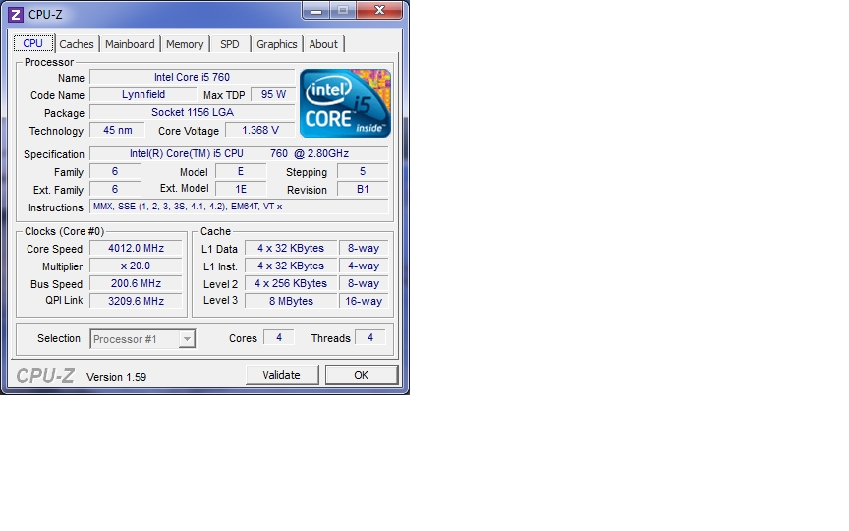Viewport: 849px width, 531px height.
Task: Open the Graphics tab
Action: [277, 44]
